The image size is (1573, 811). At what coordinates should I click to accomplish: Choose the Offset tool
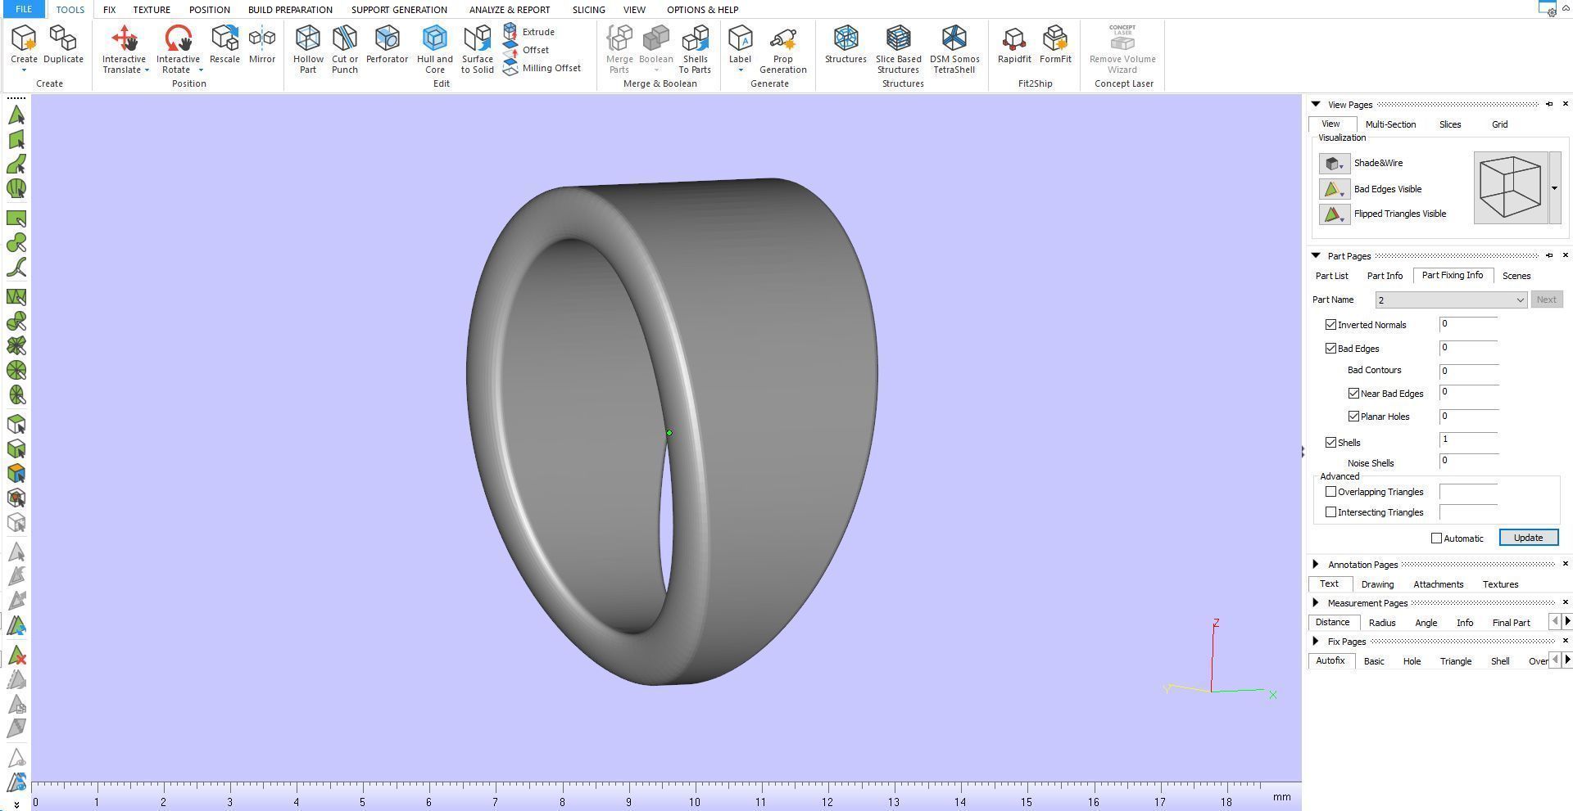(x=526, y=50)
